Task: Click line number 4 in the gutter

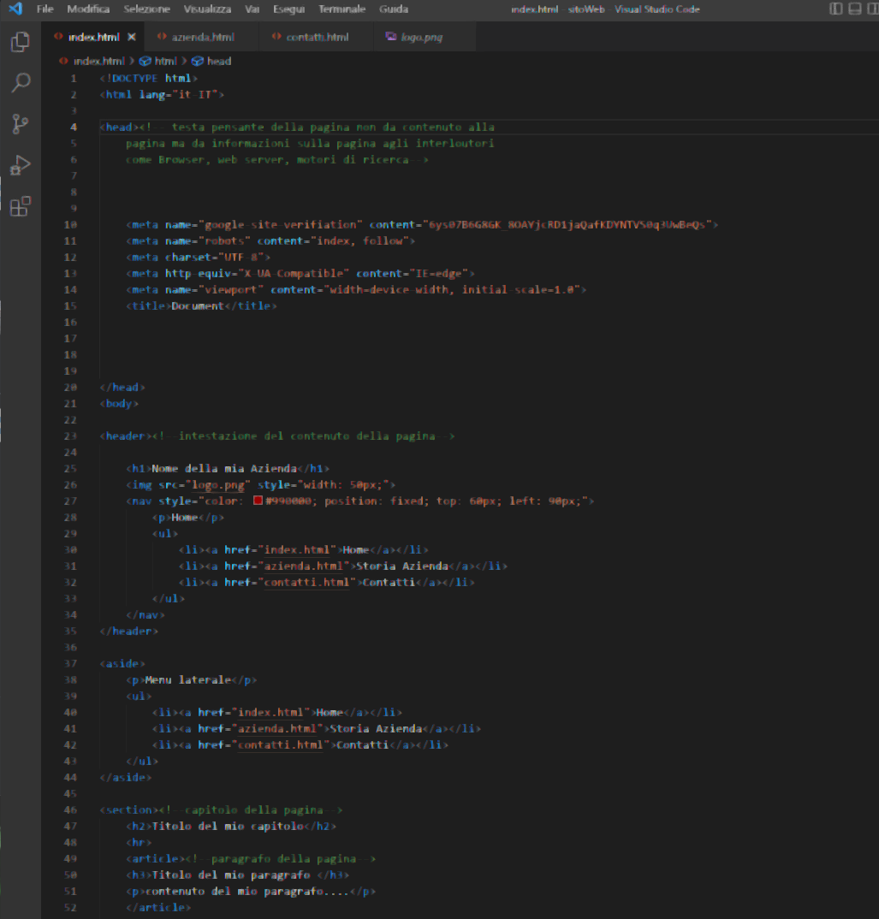Action: point(74,127)
